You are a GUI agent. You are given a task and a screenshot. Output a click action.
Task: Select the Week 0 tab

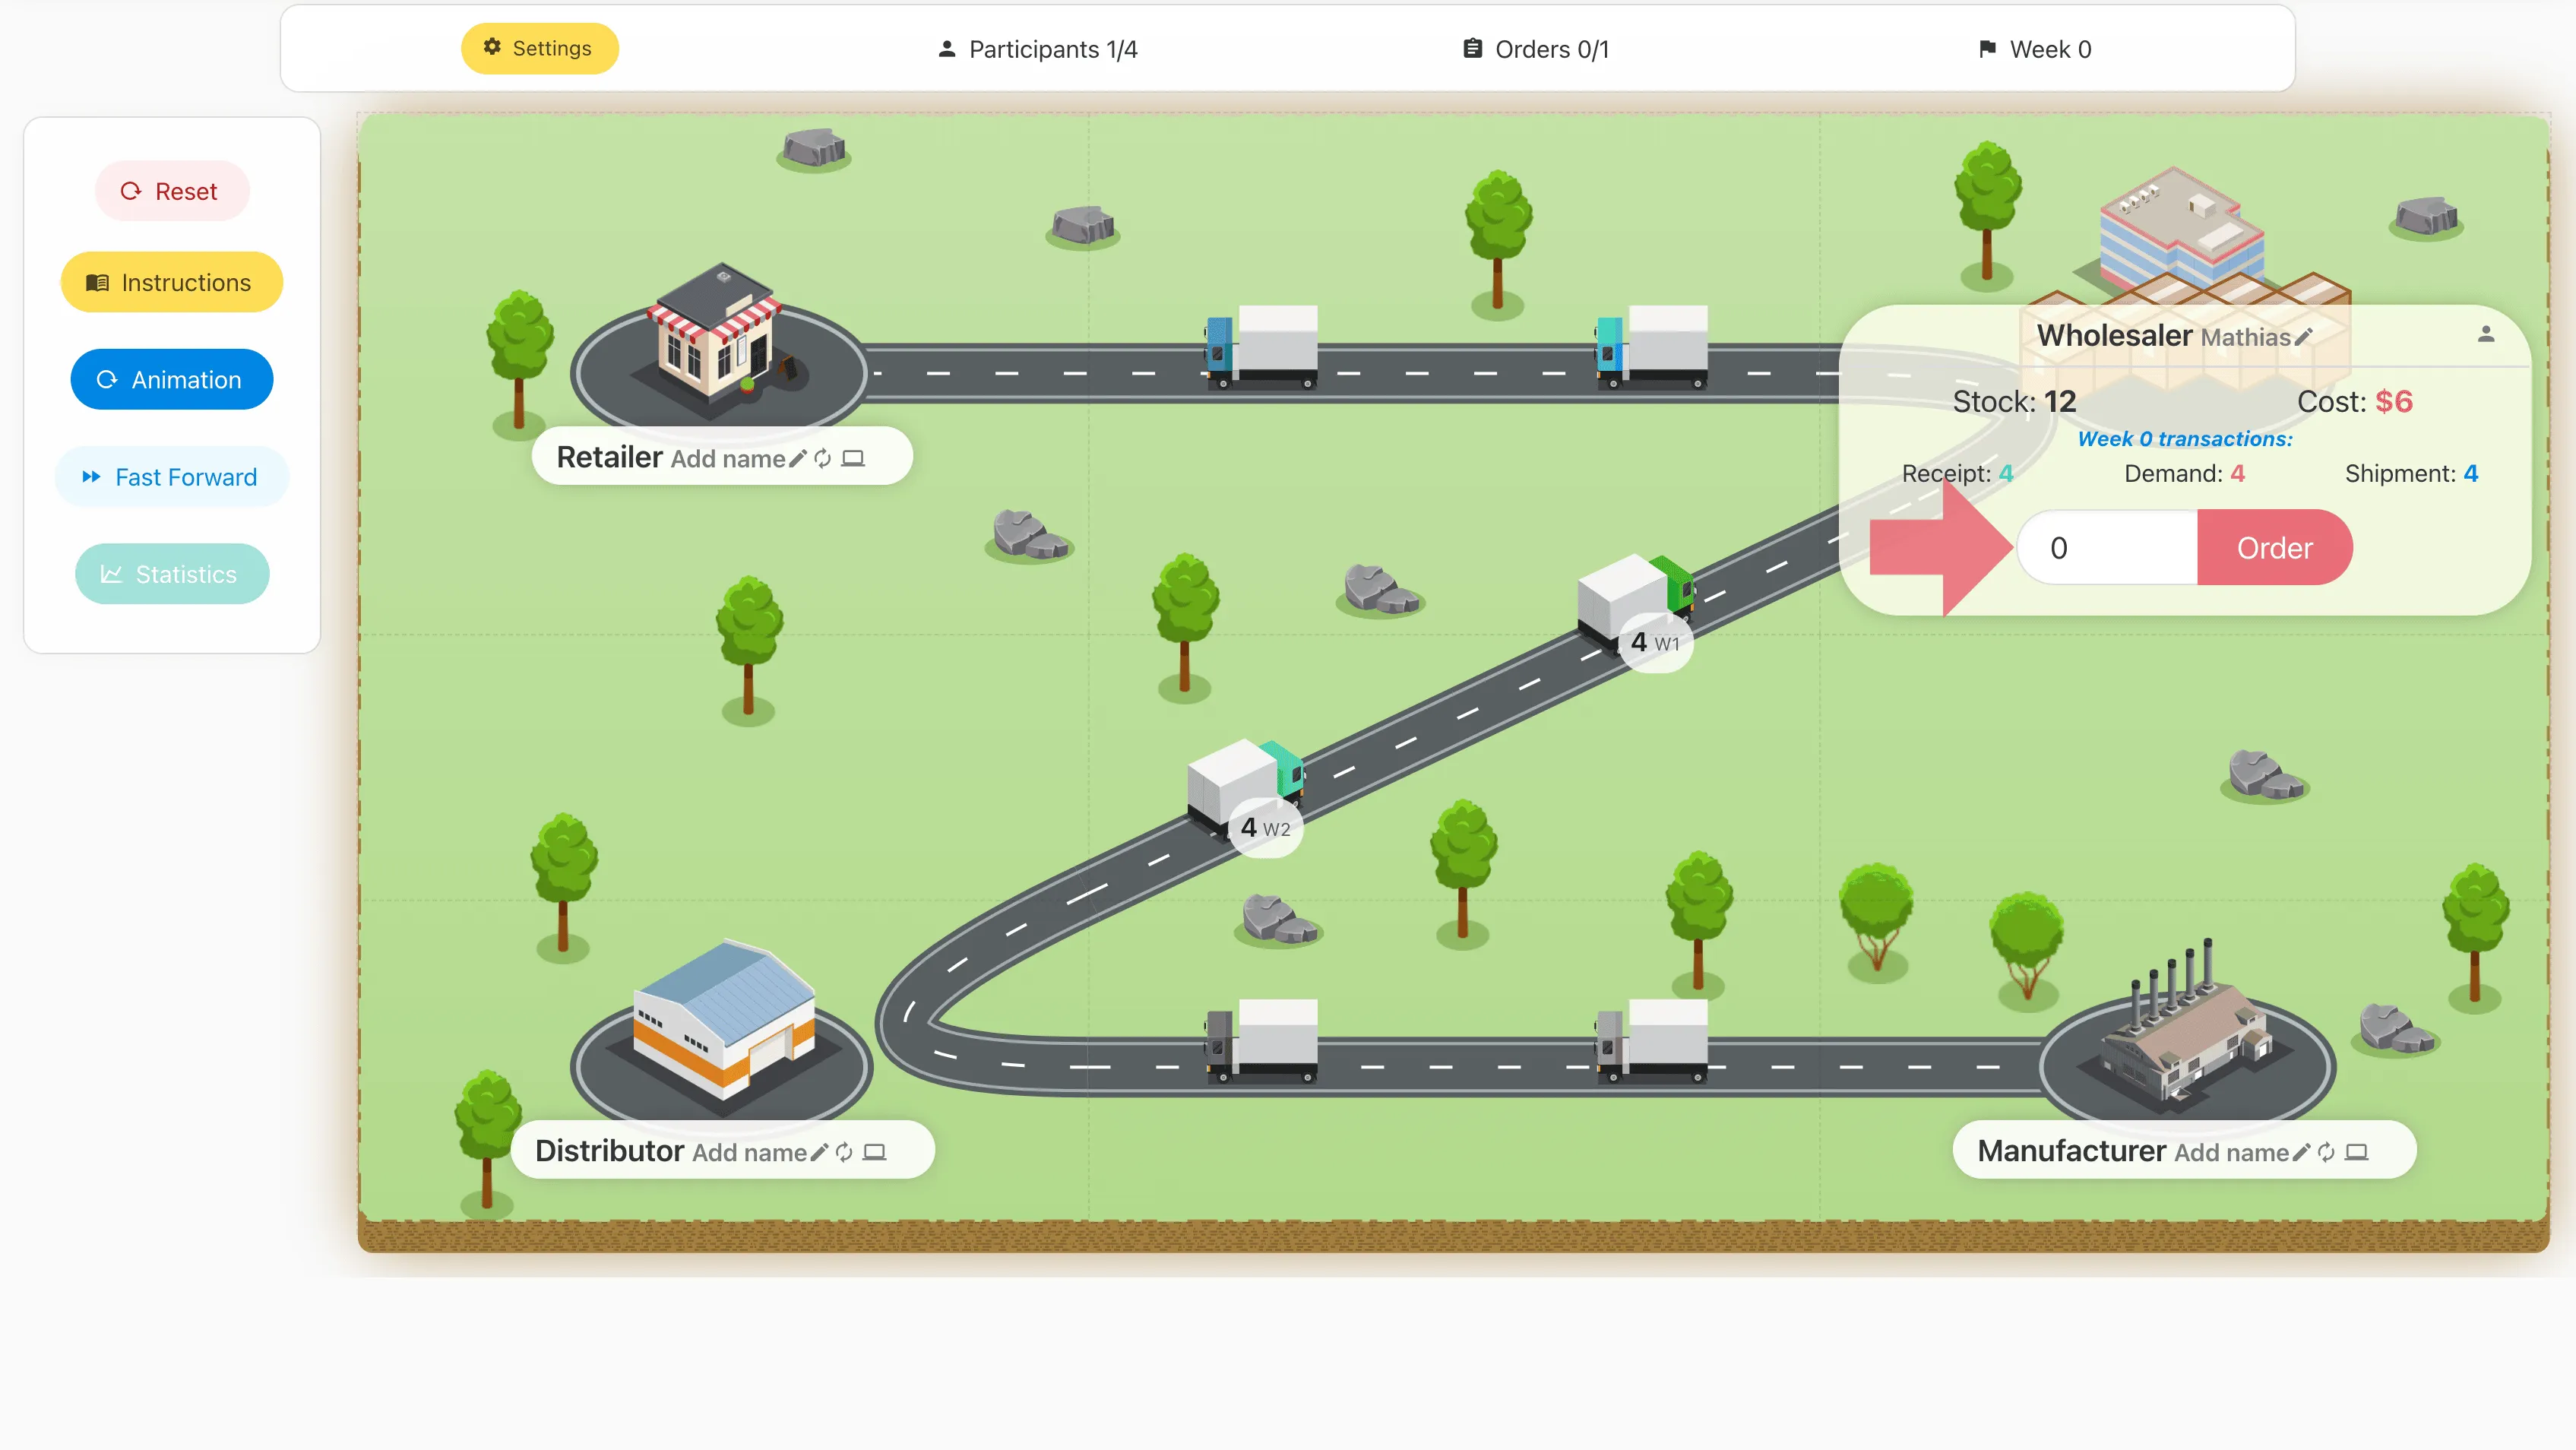point(2035,49)
